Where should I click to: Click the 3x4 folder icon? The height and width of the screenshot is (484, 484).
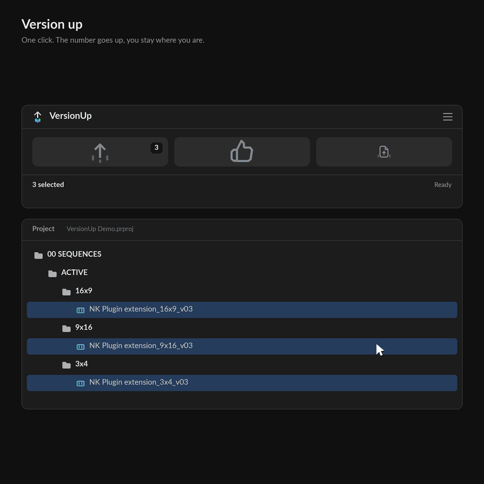click(66, 365)
